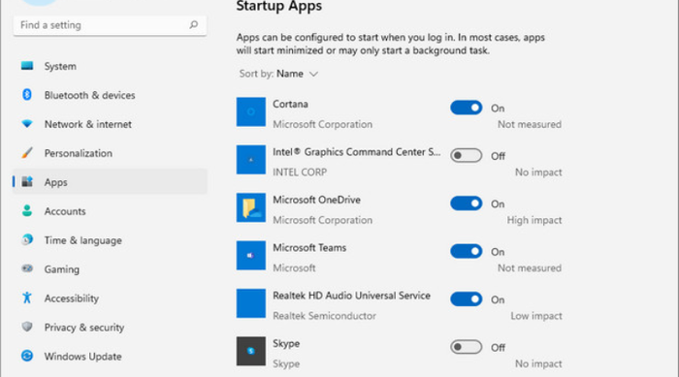Click the Gaming controller icon
Image resolution: width=679 pixels, height=377 pixels.
pyautogui.click(x=27, y=268)
